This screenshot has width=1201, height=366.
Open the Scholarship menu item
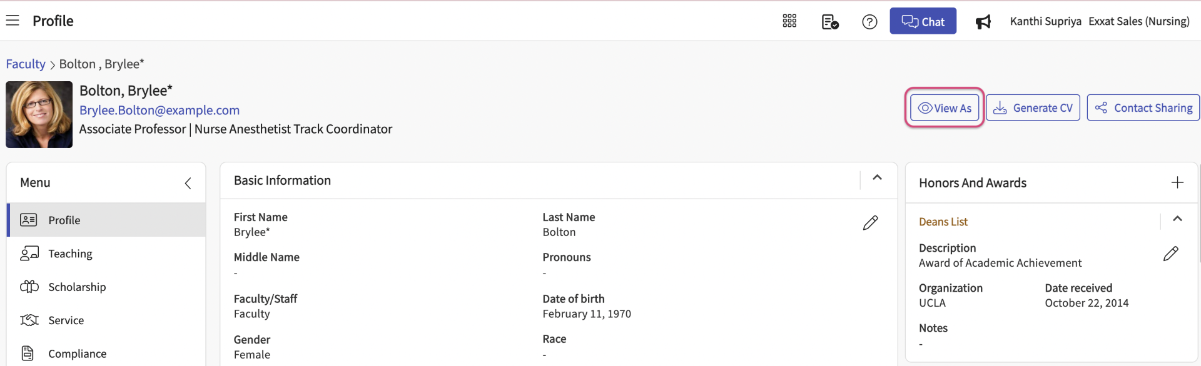(77, 287)
